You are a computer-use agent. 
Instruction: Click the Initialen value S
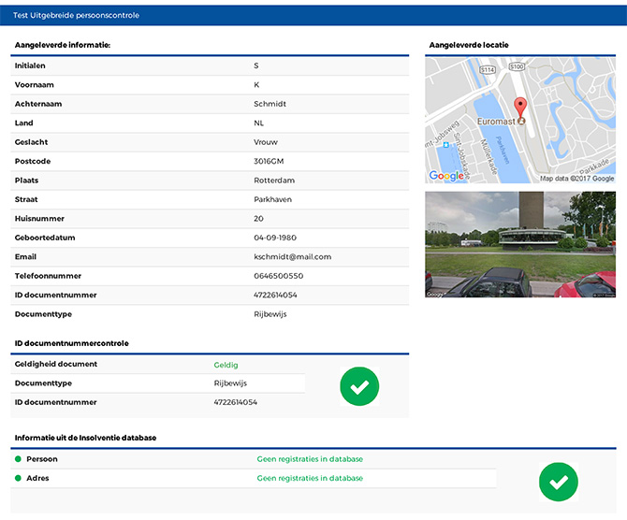click(255, 65)
